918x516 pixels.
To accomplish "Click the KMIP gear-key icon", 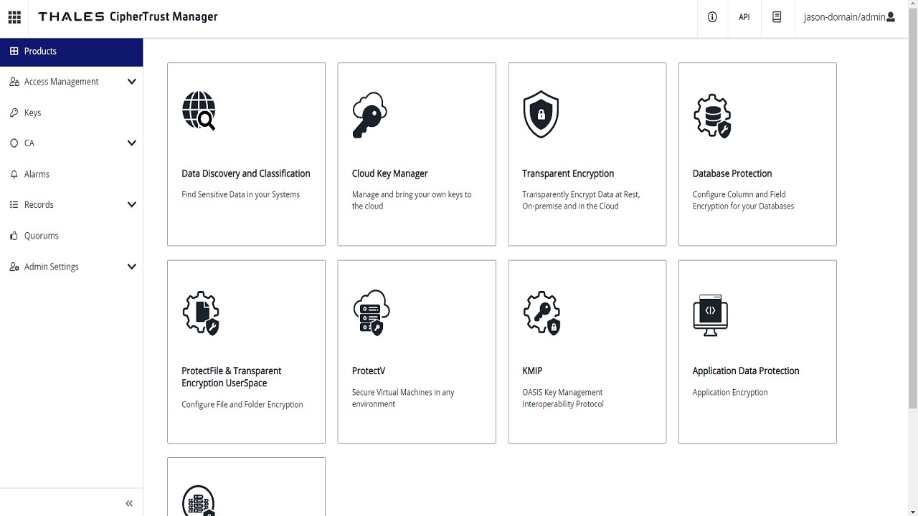I will [x=541, y=313].
